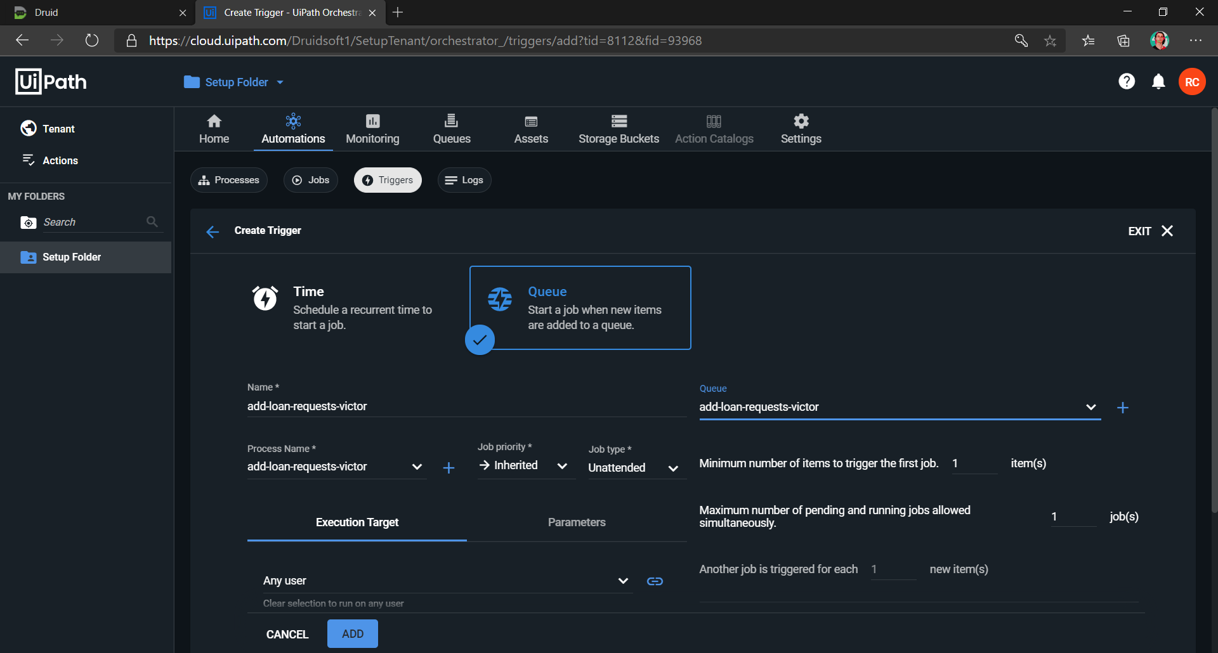Open the Assets section
Image resolution: width=1218 pixels, height=653 pixels.
(531, 129)
